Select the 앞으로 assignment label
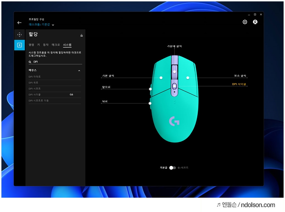 pos(106,87)
